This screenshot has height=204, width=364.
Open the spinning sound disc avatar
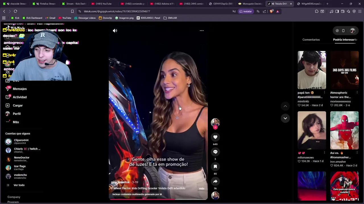click(x=215, y=195)
